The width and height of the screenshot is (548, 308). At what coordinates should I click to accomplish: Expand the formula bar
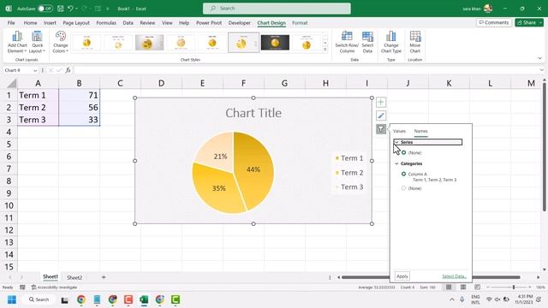541,70
